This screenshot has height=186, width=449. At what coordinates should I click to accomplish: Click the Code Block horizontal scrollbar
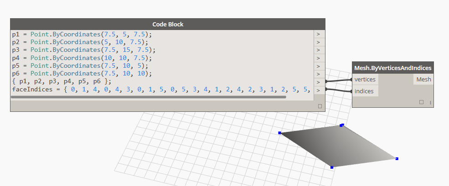point(148,97)
